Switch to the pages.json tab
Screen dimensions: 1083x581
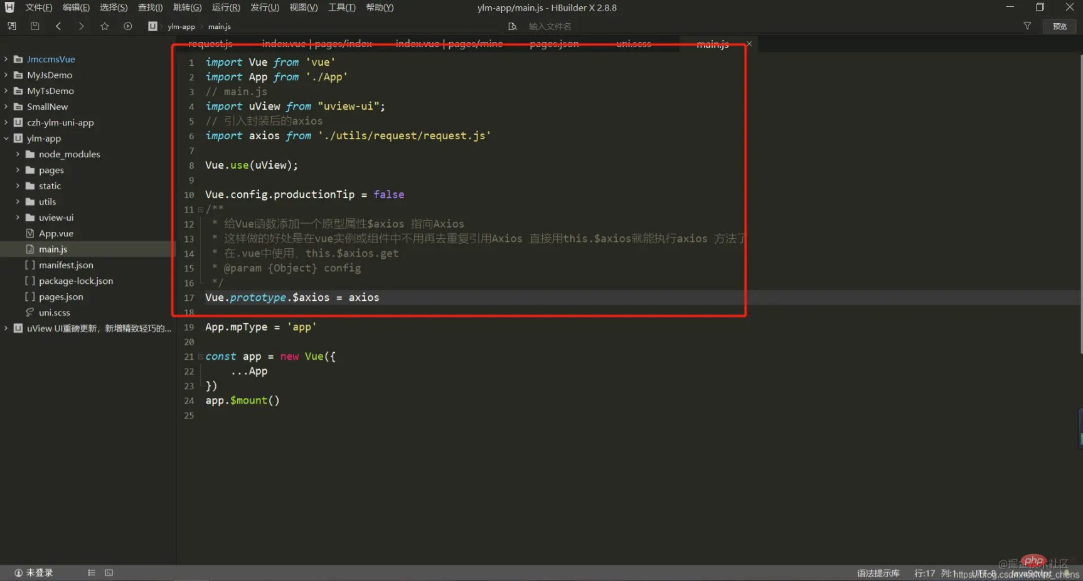(554, 43)
